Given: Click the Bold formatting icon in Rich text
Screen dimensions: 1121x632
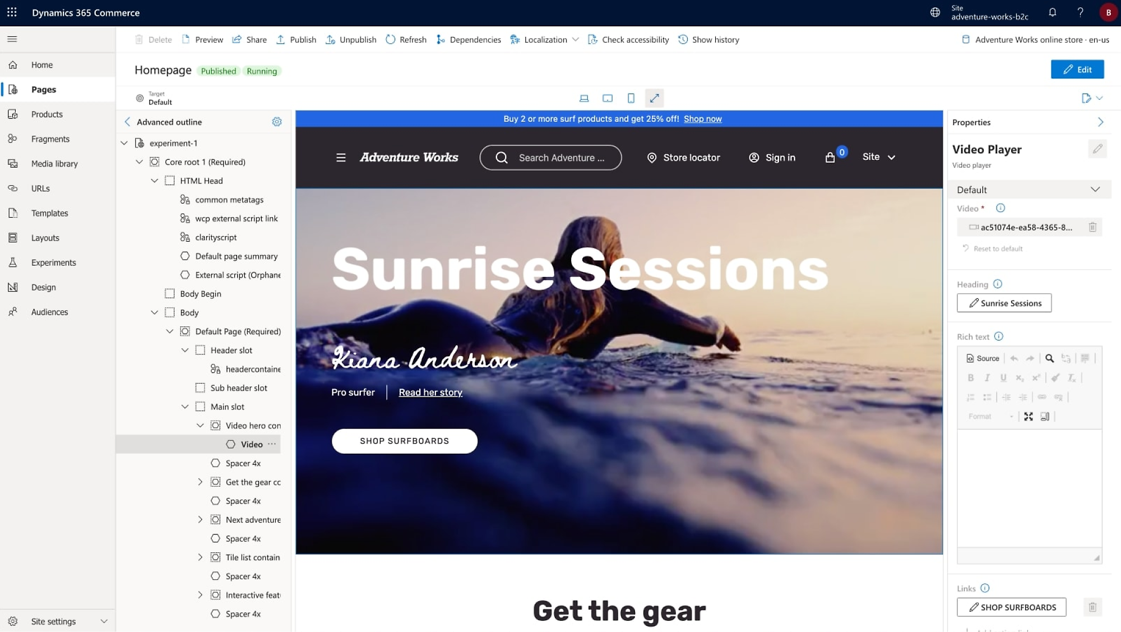Looking at the screenshot, I should [971, 377].
